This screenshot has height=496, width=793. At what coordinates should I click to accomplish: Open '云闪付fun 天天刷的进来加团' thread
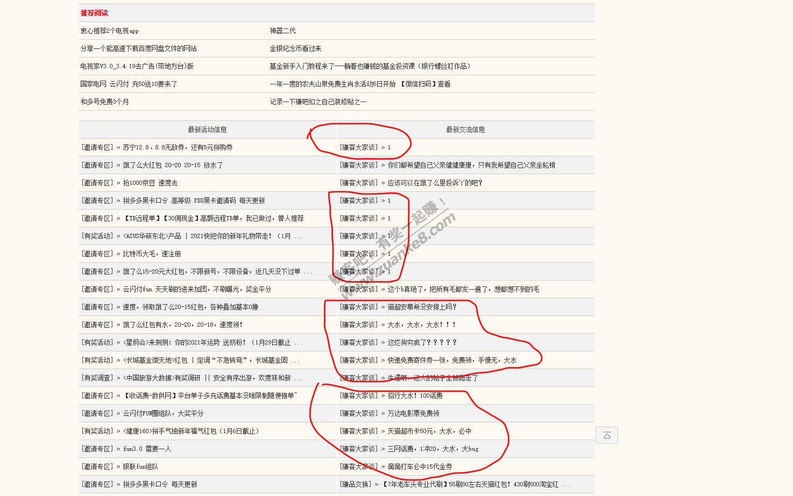197,289
